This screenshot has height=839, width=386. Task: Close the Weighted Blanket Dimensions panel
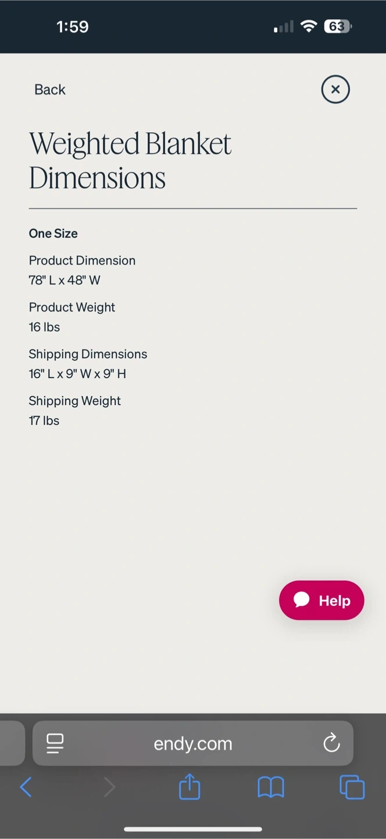coord(335,90)
